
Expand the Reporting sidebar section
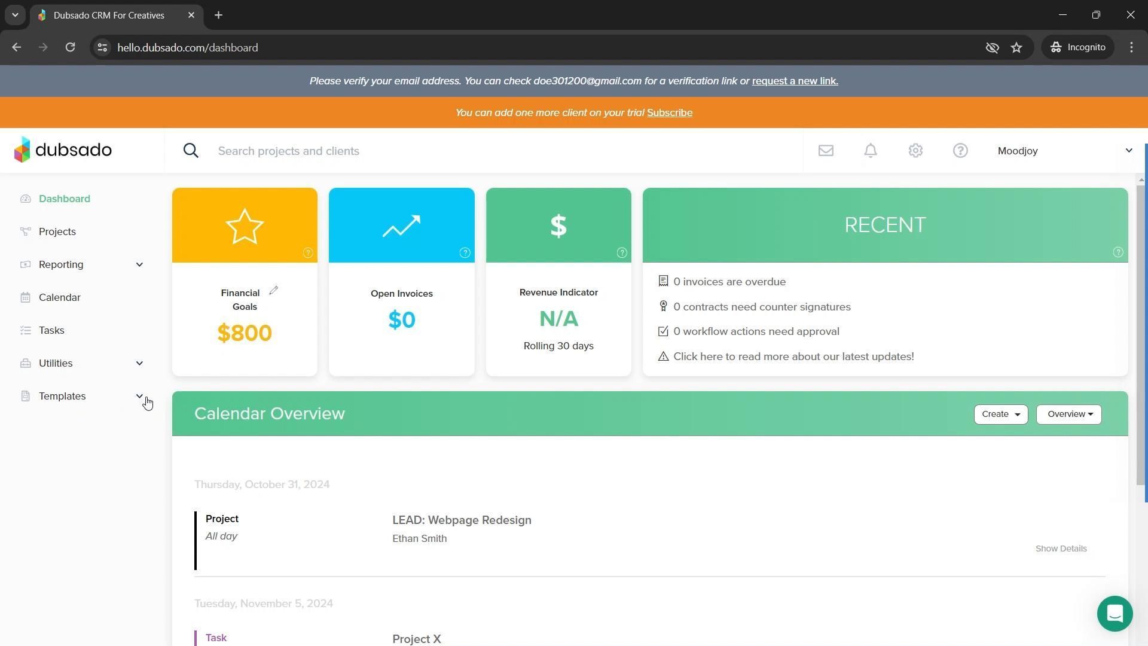[x=139, y=264]
